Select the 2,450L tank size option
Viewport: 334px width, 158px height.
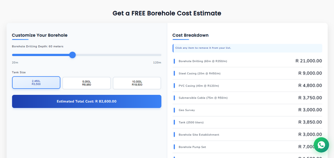[x=36, y=83]
